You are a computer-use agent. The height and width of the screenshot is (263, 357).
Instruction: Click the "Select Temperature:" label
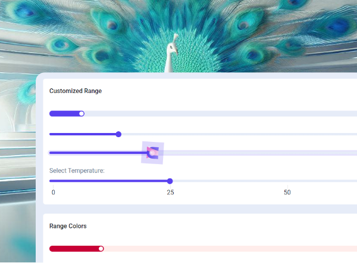[x=77, y=171]
